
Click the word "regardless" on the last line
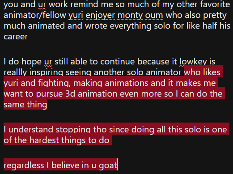24,166
